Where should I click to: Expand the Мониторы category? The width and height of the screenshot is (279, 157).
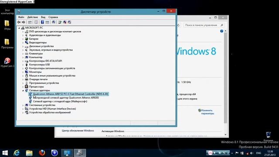(x=23, y=72)
